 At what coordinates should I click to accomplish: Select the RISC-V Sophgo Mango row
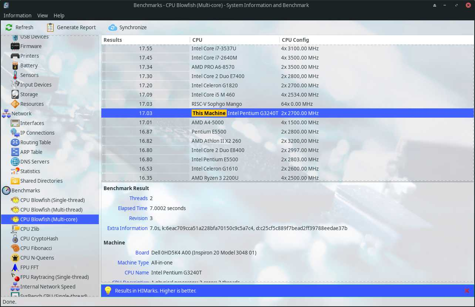[287, 104]
